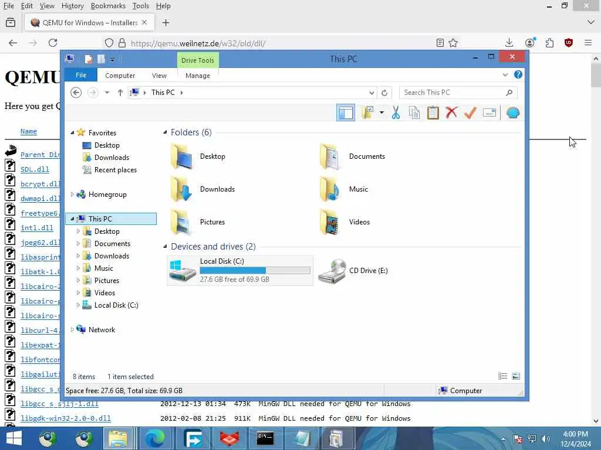Switch to details view in status bar
Image resolution: width=601 pixels, height=450 pixels.
502,376
